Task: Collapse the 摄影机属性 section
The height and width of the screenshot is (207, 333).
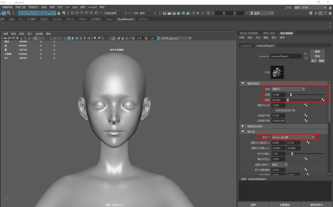Action: (x=243, y=83)
